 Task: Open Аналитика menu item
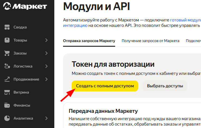[x=23, y=119]
